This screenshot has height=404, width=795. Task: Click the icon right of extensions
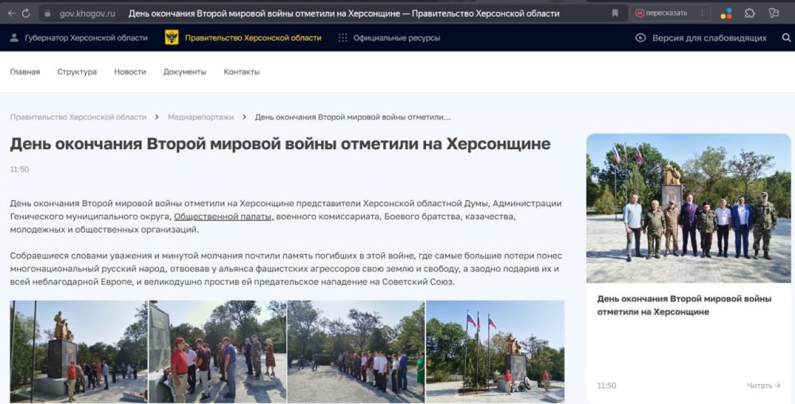coord(774,13)
